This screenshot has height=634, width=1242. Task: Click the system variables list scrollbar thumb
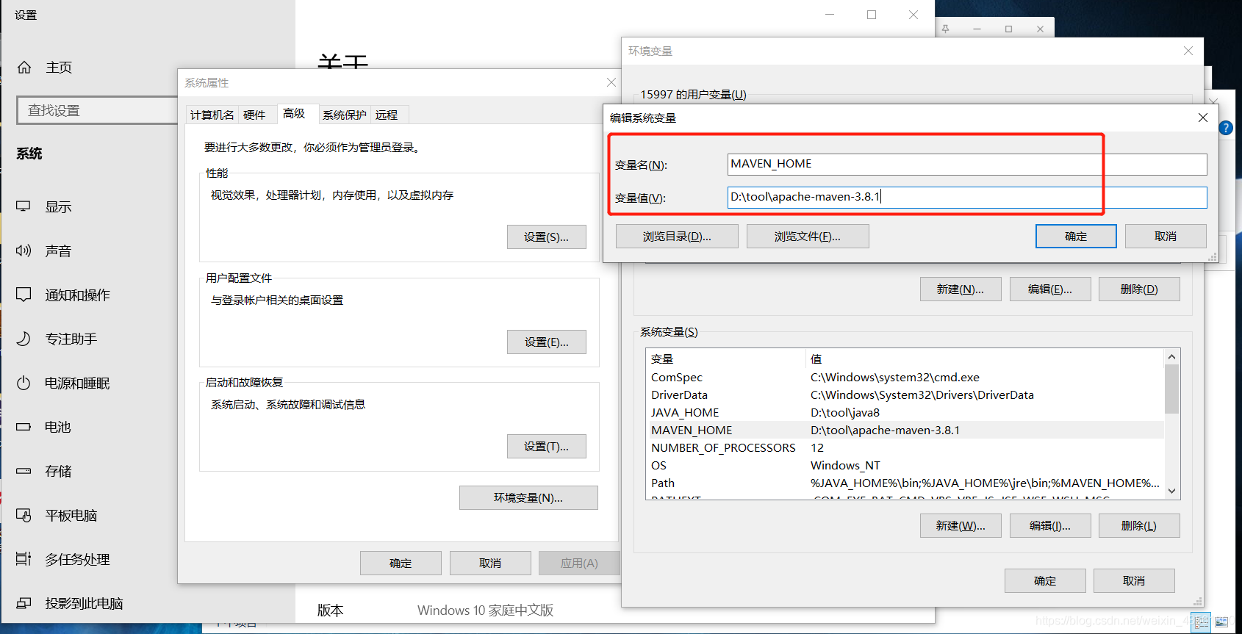1171,389
